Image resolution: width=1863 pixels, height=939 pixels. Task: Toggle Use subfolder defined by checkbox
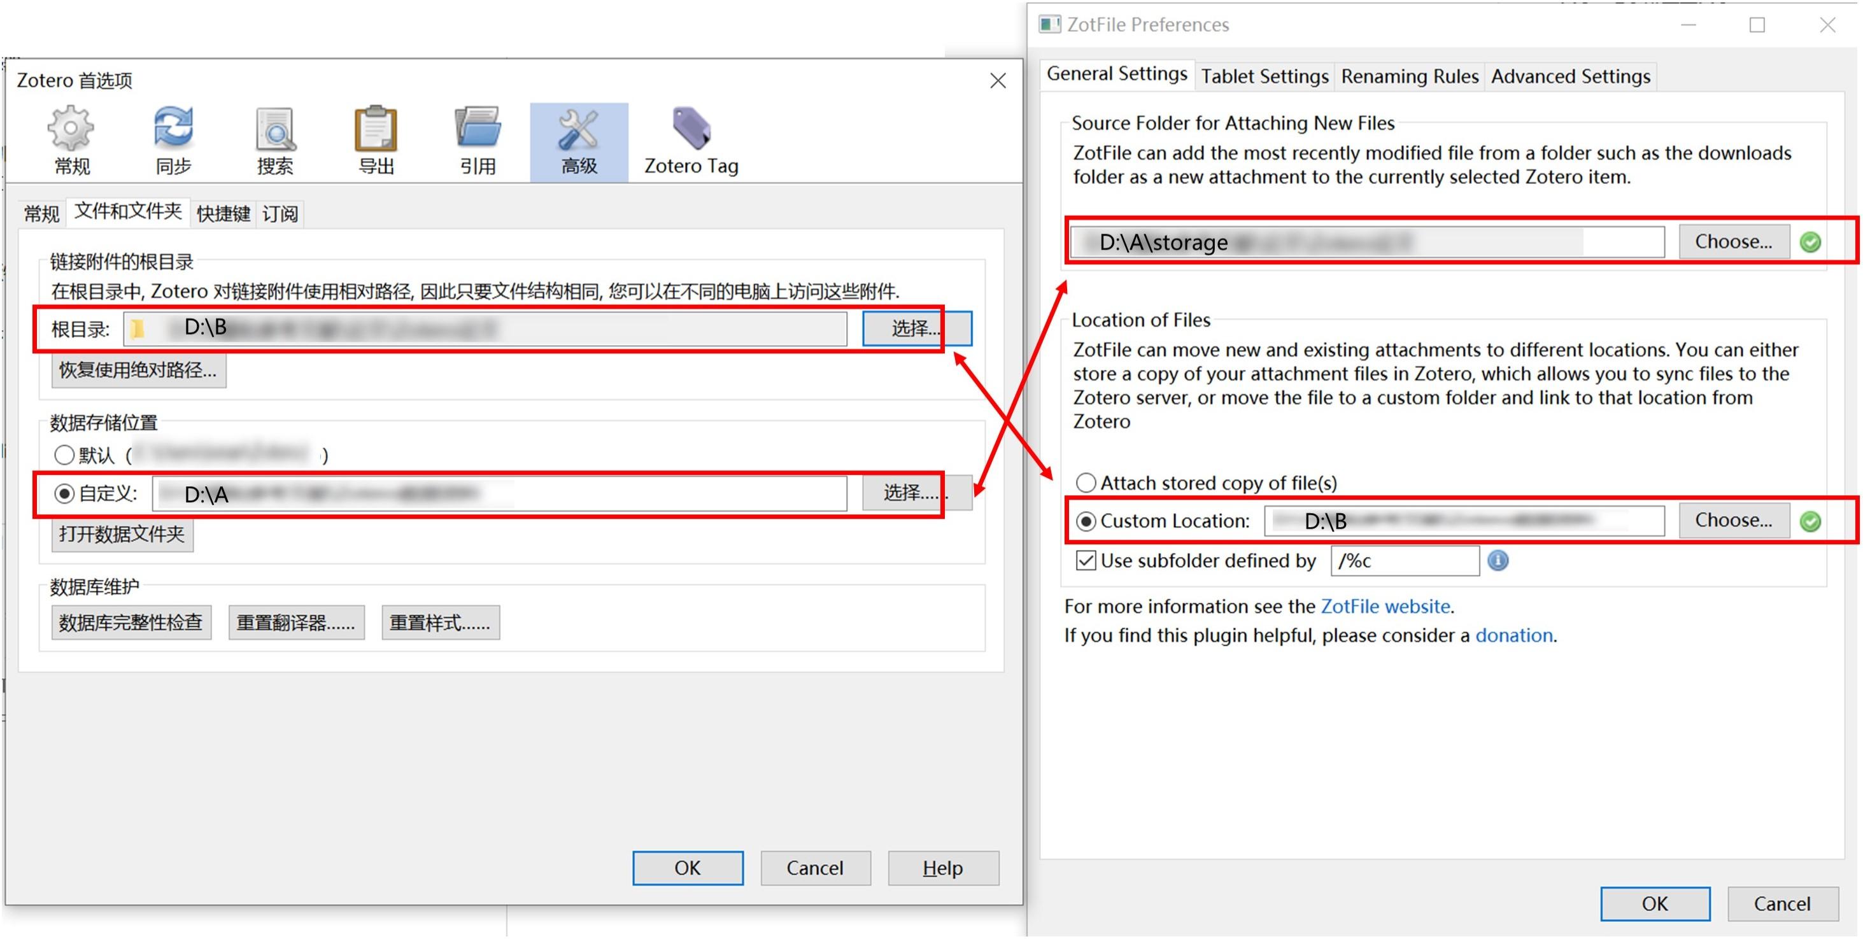click(1086, 561)
